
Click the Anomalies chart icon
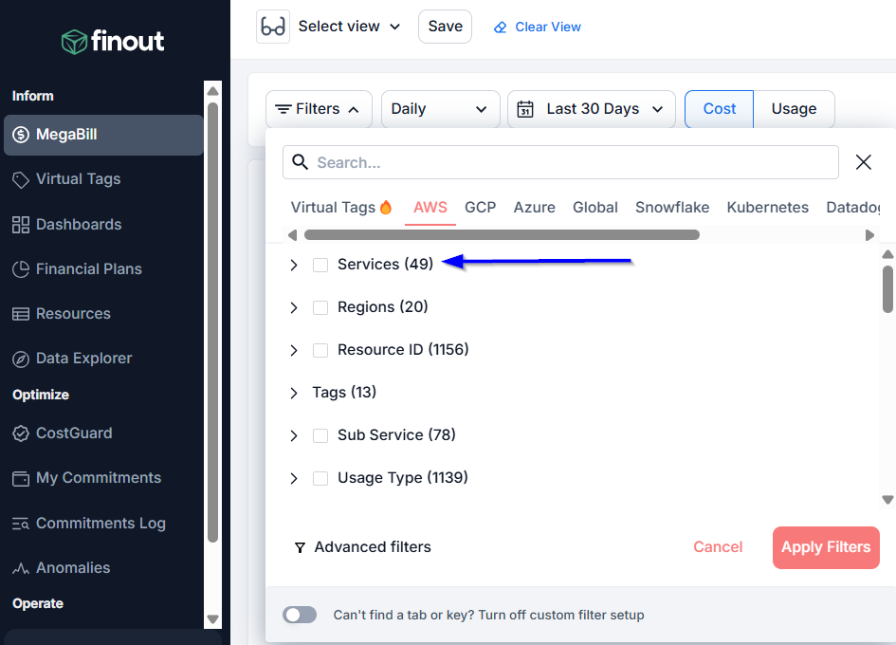click(x=21, y=568)
